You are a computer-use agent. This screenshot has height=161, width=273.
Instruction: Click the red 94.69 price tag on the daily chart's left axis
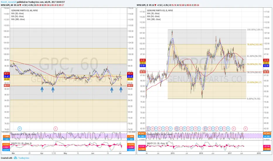(x=142, y=60)
